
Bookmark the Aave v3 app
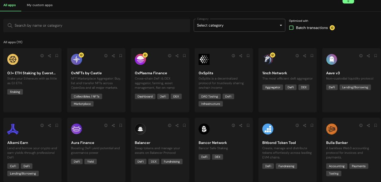click(x=375, y=56)
